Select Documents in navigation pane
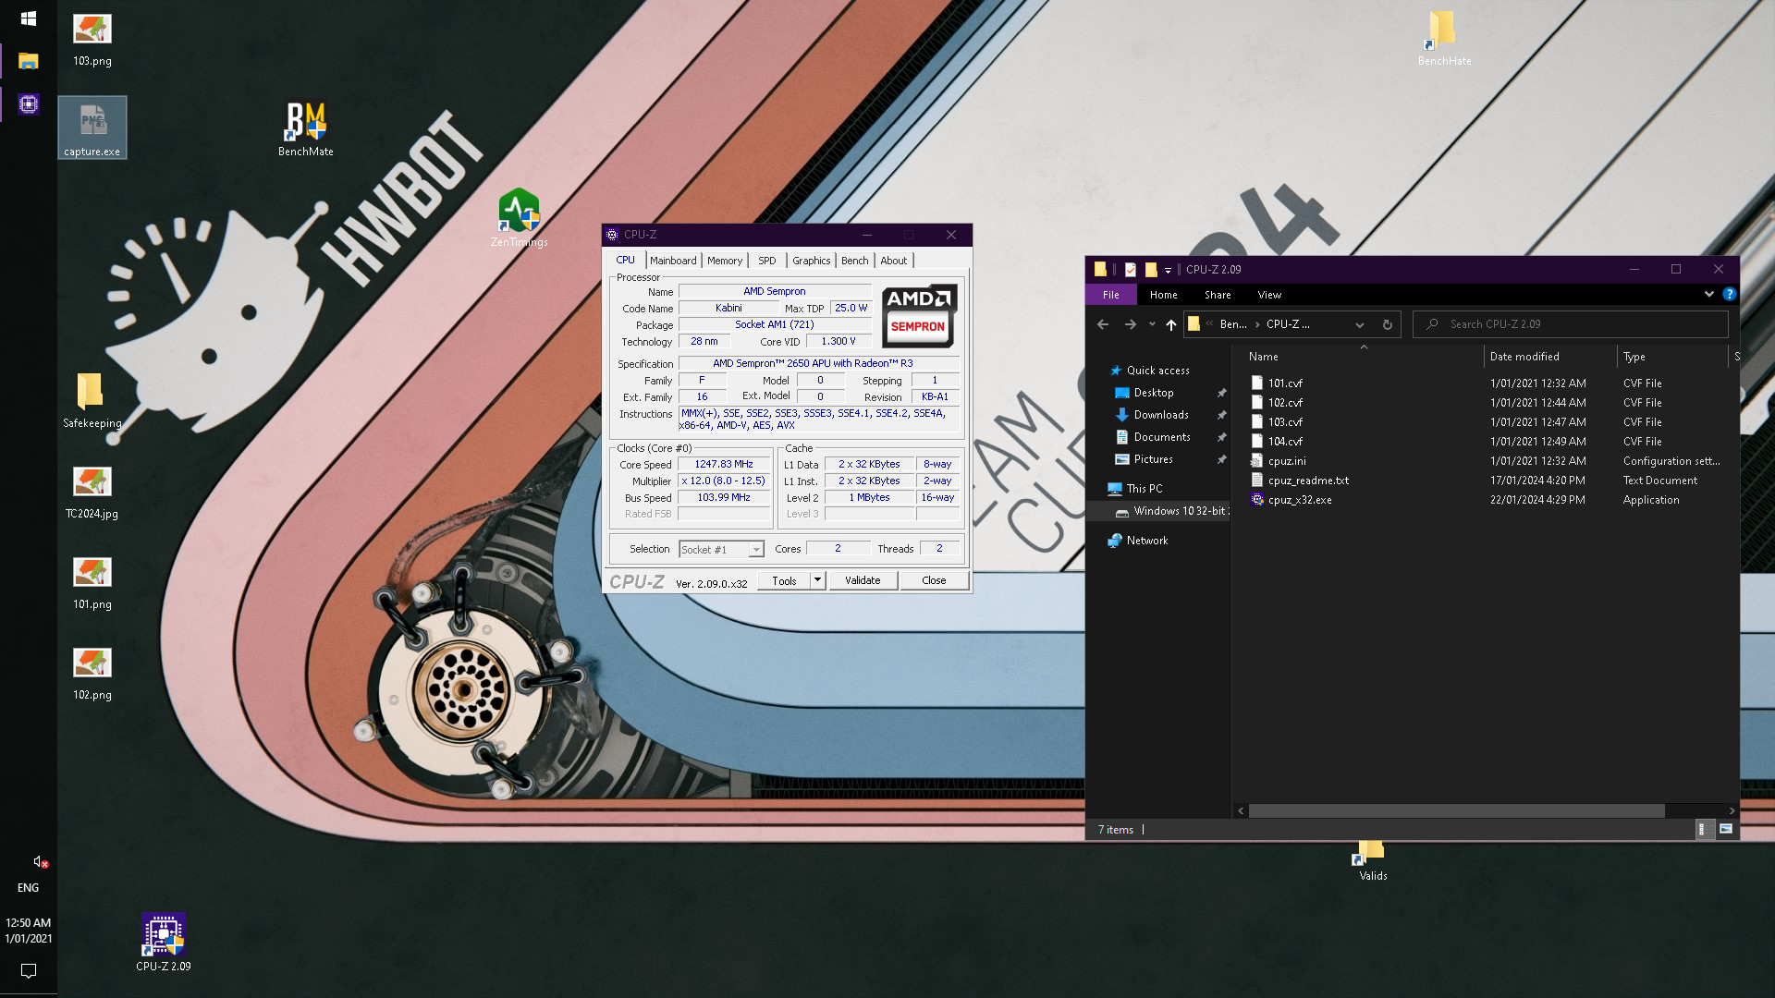This screenshot has width=1775, height=998. (x=1162, y=437)
